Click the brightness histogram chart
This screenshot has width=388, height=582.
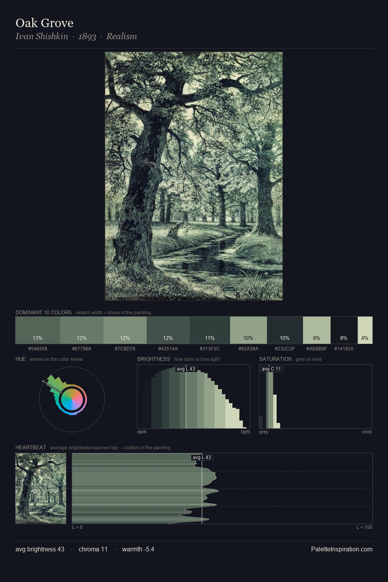194,397
